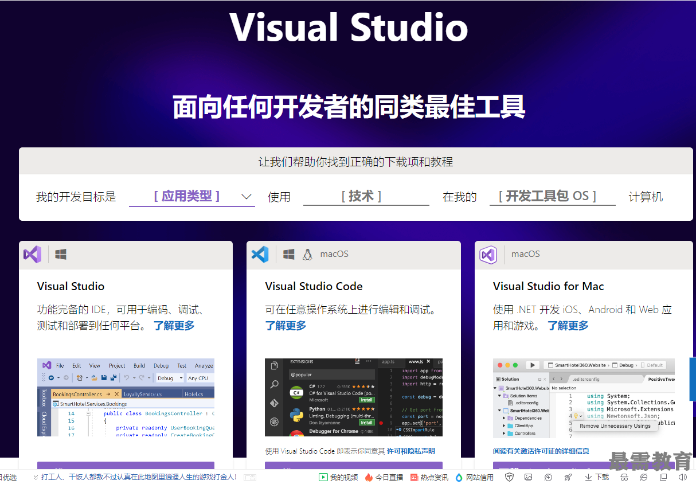Click Windows icon on Visual Studio Code card

pyautogui.click(x=289, y=254)
